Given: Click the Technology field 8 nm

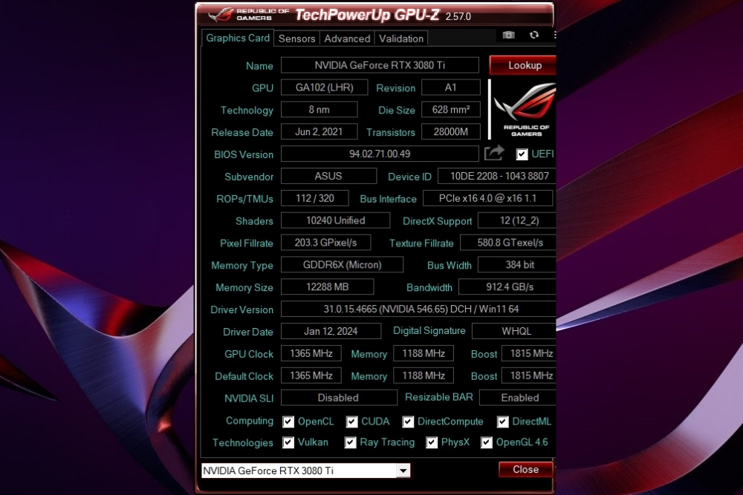Looking at the screenshot, I should click(319, 110).
